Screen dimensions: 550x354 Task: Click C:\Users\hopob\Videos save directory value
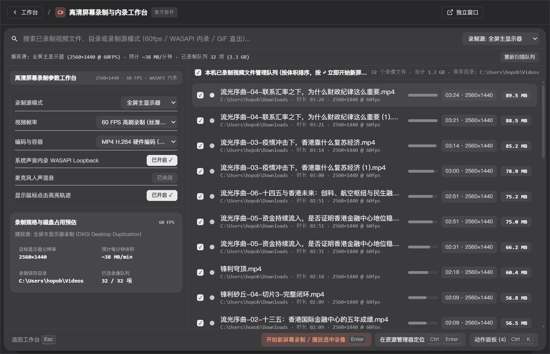(x=51, y=281)
